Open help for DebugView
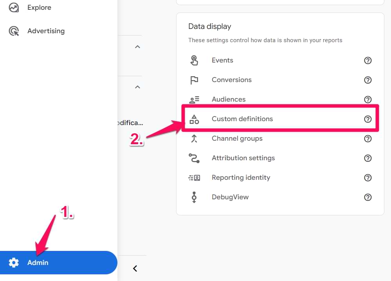Image resolution: width=391 pixels, height=281 pixels. (x=368, y=197)
